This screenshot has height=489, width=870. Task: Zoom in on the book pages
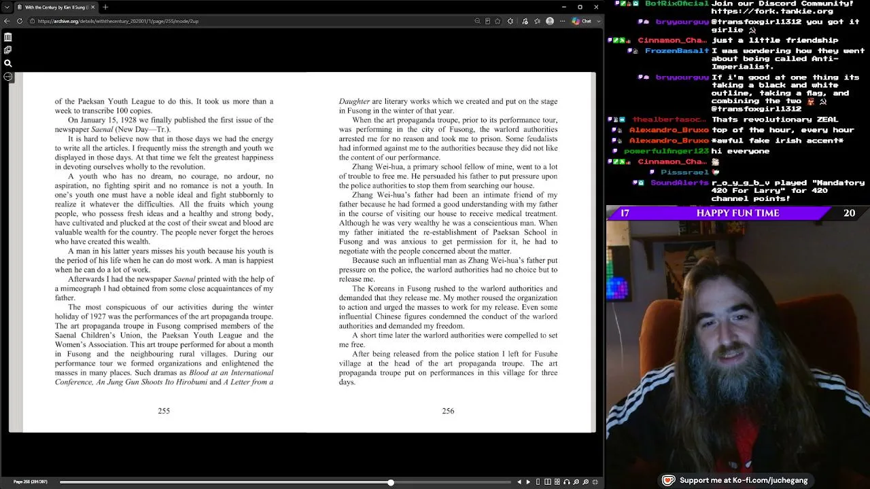[586, 482]
